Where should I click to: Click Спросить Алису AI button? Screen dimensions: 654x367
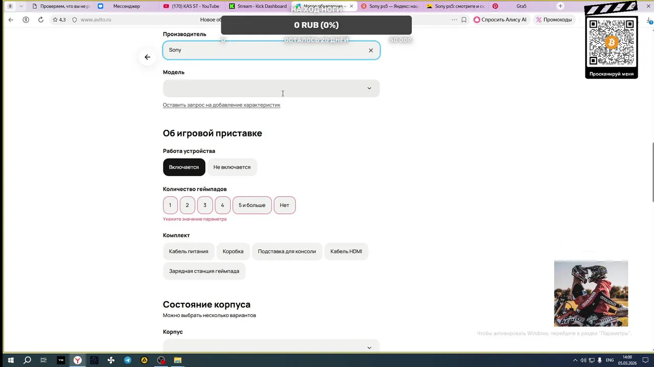pos(500,19)
